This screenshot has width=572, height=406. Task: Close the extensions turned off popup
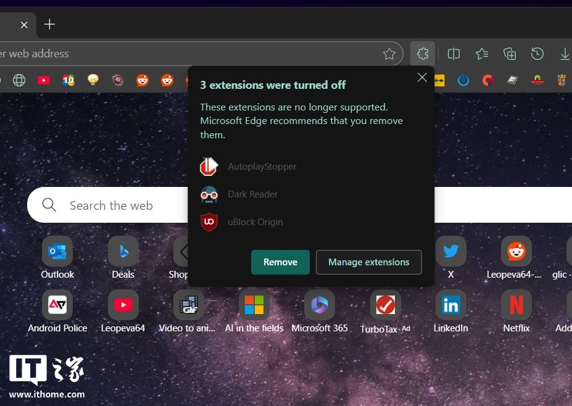pyautogui.click(x=422, y=77)
